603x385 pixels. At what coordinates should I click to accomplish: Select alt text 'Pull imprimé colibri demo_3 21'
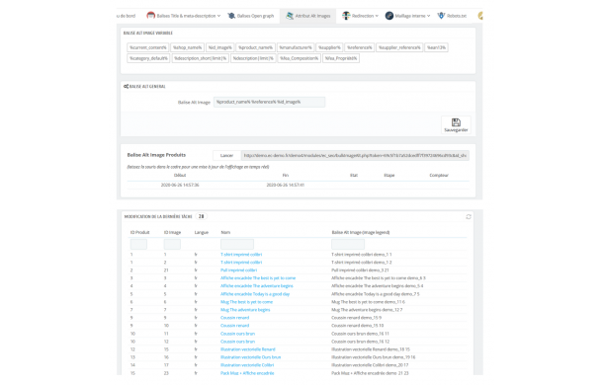click(x=361, y=270)
